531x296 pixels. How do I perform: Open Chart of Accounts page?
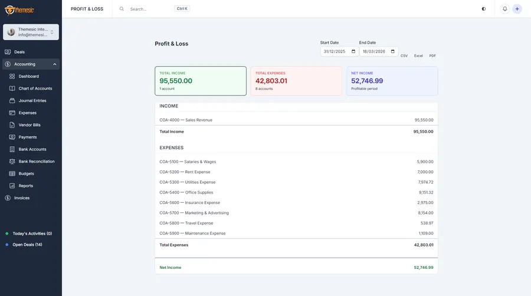(x=35, y=88)
